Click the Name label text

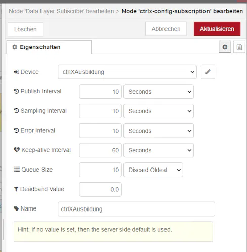coord(28,208)
